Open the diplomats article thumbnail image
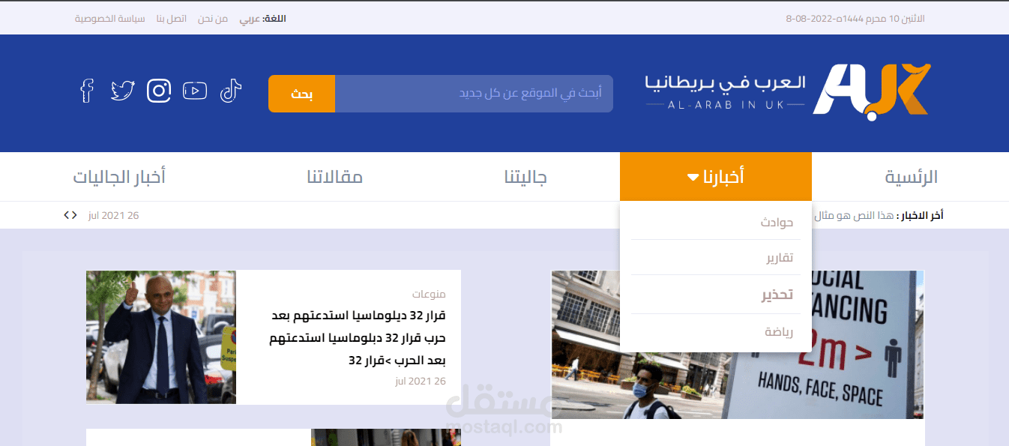The width and height of the screenshot is (1009, 446). pos(160,337)
